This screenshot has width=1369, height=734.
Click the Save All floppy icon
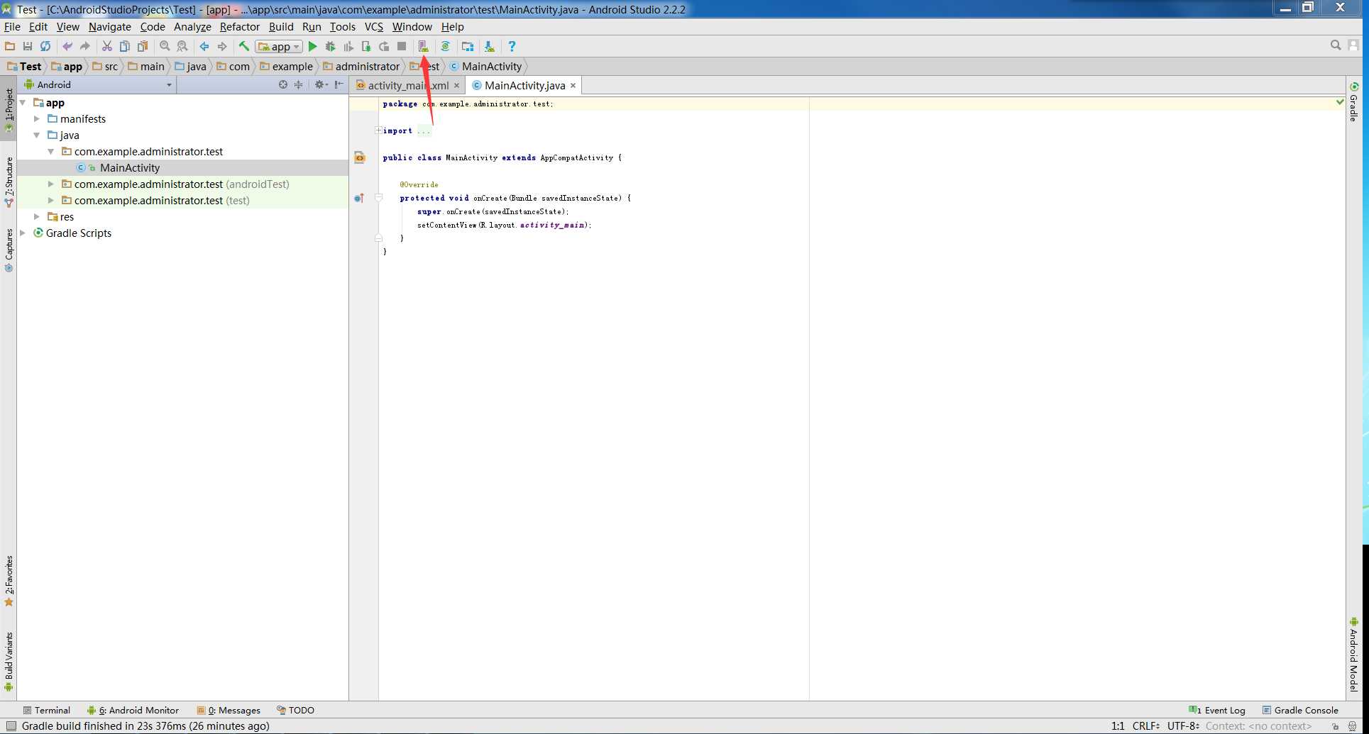(28, 47)
